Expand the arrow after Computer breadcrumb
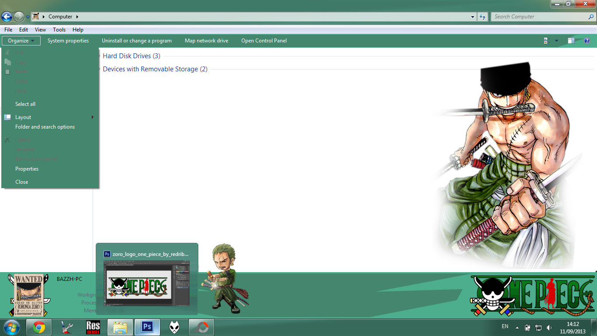This screenshot has width=597, height=336. [77, 17]
